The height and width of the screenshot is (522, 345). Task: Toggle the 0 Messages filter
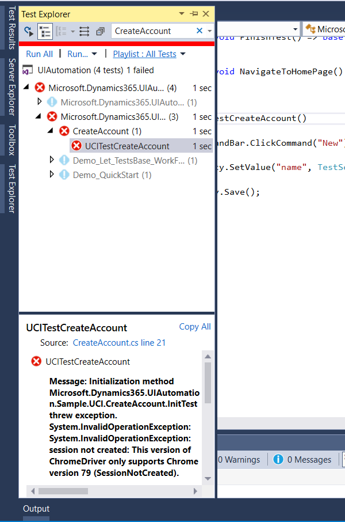tap(302, 459)
